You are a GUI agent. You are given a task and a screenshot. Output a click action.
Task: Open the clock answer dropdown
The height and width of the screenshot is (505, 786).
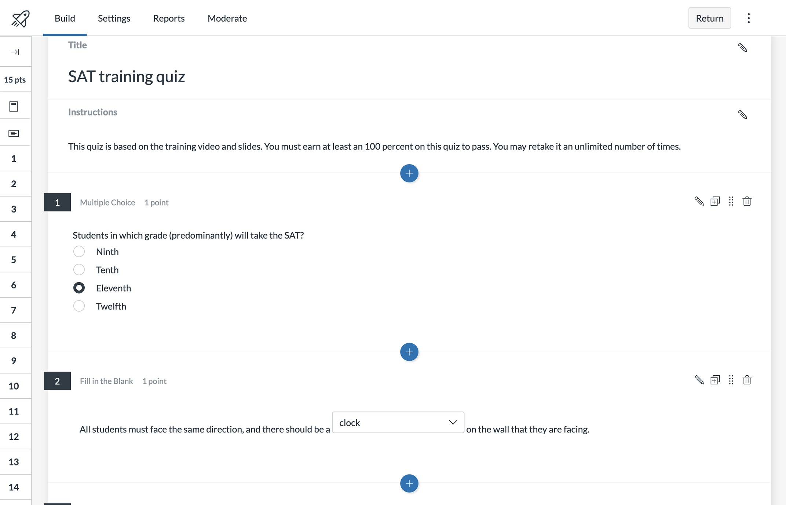pos(398,423)
